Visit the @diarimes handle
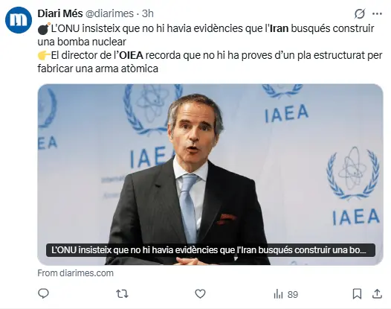 click(x=109, y=13)
